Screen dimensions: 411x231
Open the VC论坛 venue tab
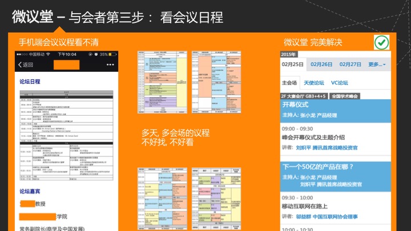coord(339,83)
